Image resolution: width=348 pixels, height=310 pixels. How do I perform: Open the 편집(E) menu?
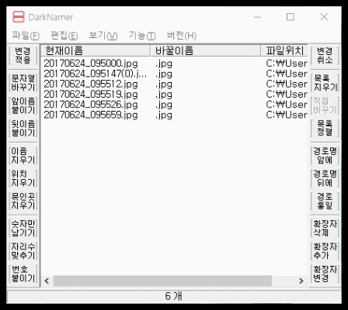64,36
